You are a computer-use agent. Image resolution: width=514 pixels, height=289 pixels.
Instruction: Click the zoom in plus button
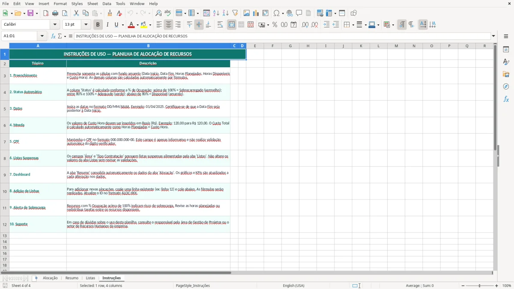click(x=496, y=286)
